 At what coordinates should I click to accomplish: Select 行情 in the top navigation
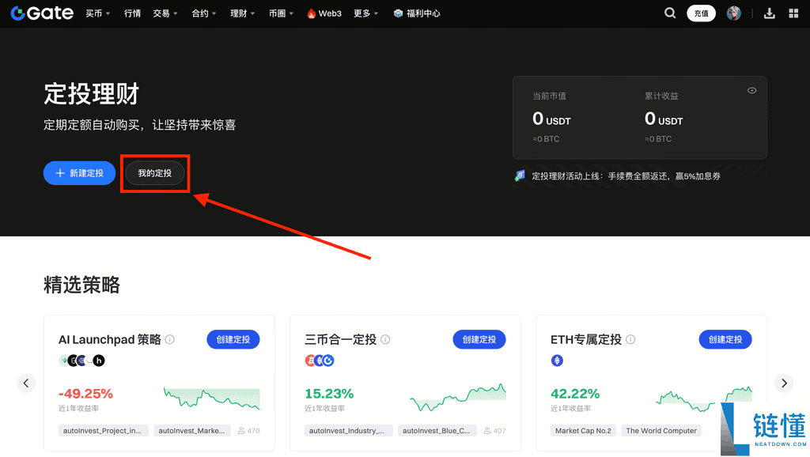click(x=132, y=13)
